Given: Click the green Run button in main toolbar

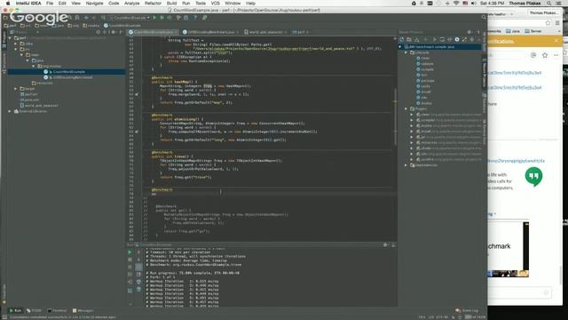Looking at the screenshot, I should pyautogui.click(x=154, y=18).
